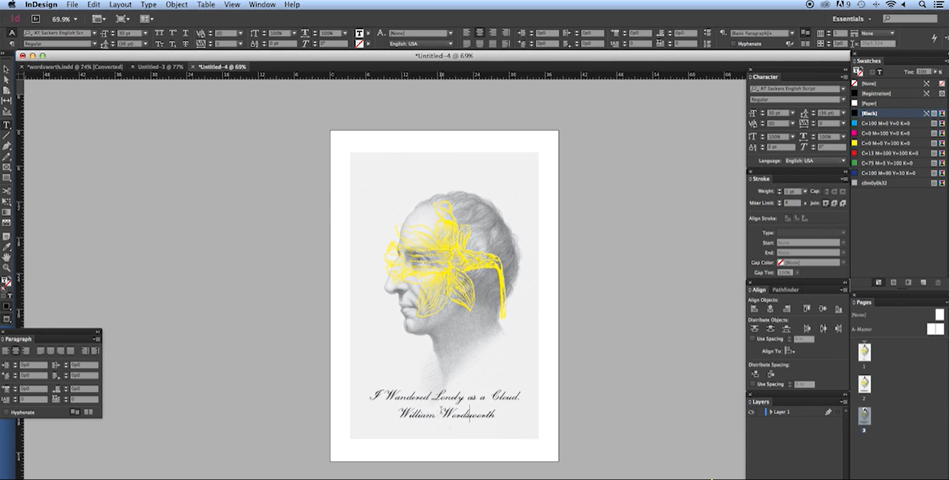Open the Object menu
This screenshot has width=949, height=480.
tap(177, 5)
